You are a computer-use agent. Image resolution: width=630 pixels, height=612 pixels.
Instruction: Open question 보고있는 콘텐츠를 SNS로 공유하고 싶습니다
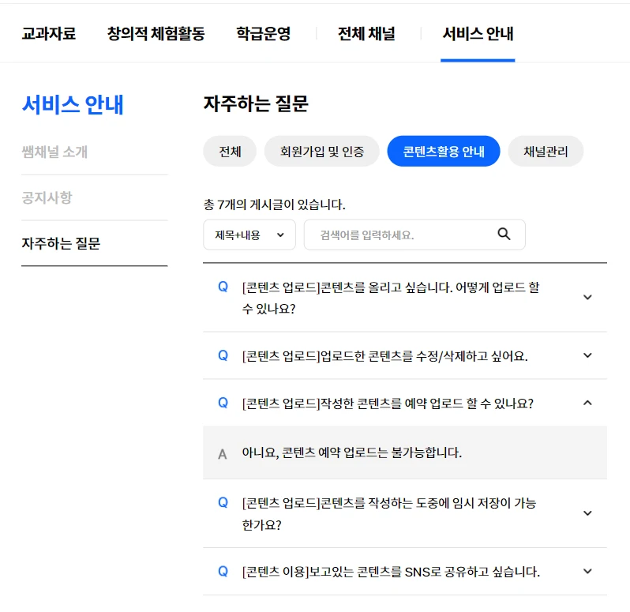[391, 572]
